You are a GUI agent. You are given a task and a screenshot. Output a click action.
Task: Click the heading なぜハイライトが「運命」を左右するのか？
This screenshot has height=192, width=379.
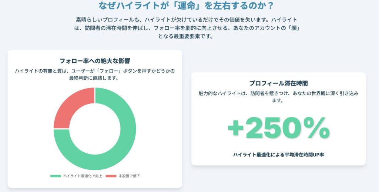coord(186,6)
